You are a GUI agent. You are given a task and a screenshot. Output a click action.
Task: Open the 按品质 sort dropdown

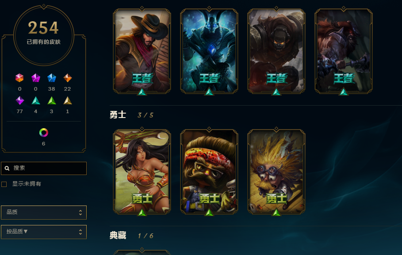[x=44, y=232]
